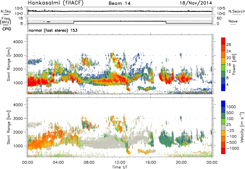Click the 100 value on Velocity colorbar
The image size is (245, 169).
[x=230, y=119]
